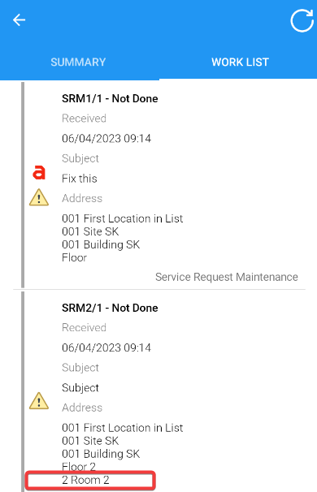Click '001 Site SK' in SRM2/1 address

click(90, 441)
